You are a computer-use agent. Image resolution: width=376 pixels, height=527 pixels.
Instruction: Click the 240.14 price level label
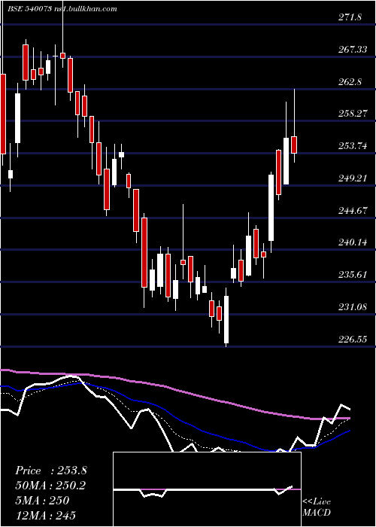tap(352, 242)
